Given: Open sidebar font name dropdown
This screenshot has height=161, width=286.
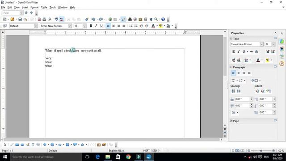Looking at the screenshot, I should coord(261,44).
